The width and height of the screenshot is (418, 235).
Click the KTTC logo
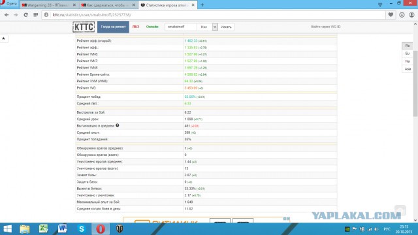pos(84,27)
